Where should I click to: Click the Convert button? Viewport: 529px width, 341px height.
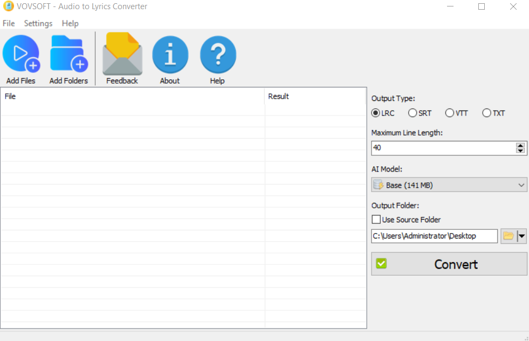pos(449,264)
